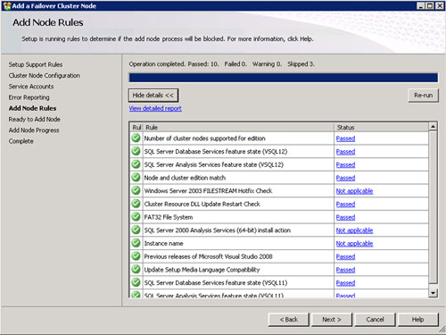Click check icon for SQL Server 2000 Analysis Services
This screenshot has height=335, width=446.
pyautogui.click(x=136, y=230)
